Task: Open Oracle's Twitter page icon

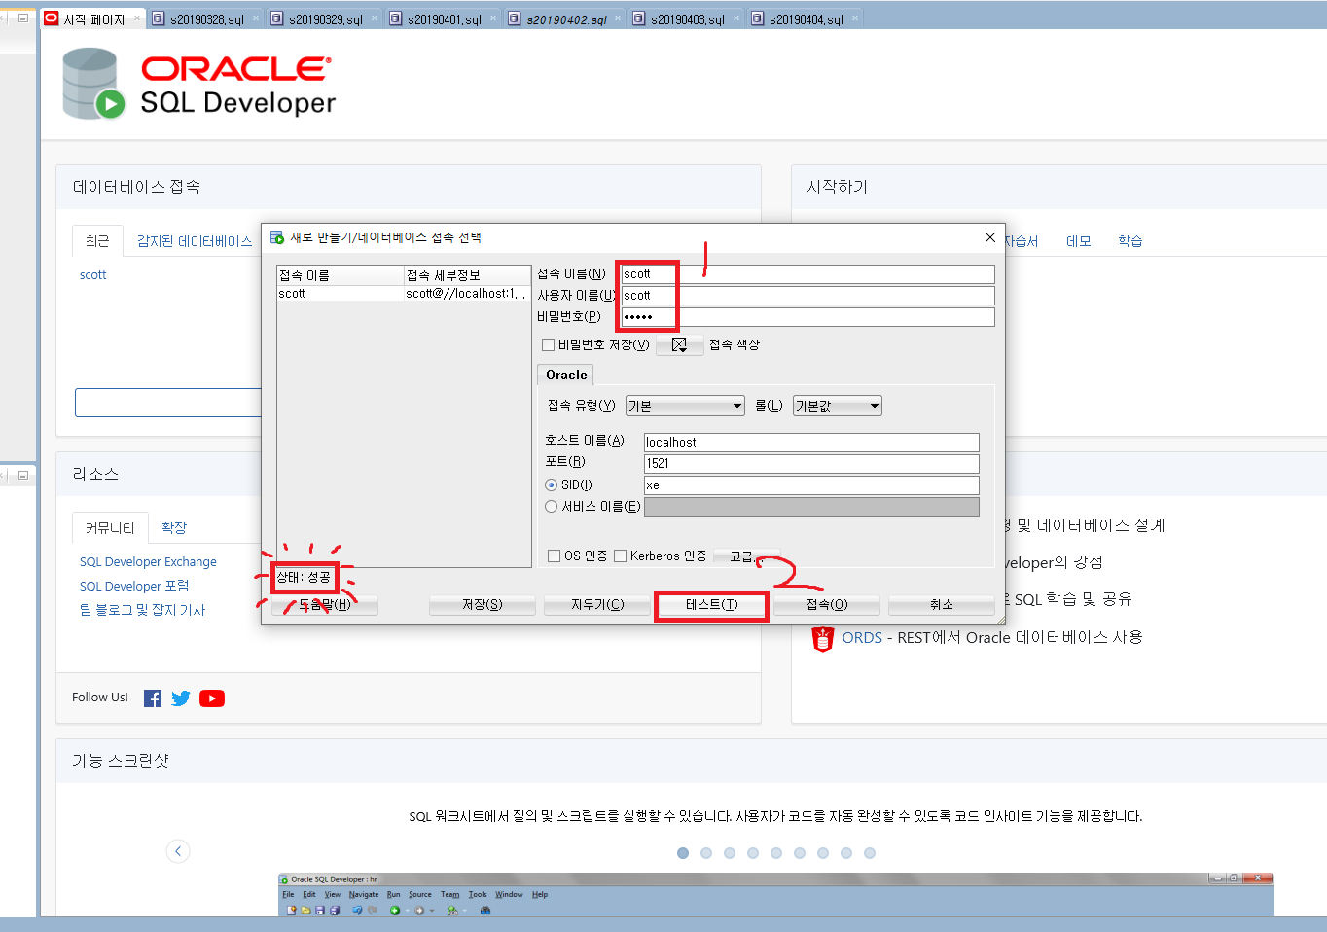Action: 181,699
